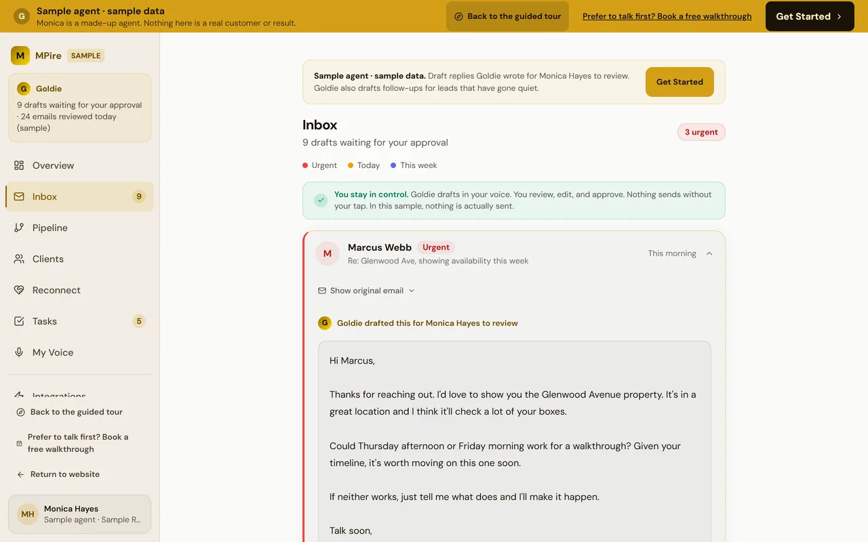Open Reconnect via its heart icon

tap(19, 290)
